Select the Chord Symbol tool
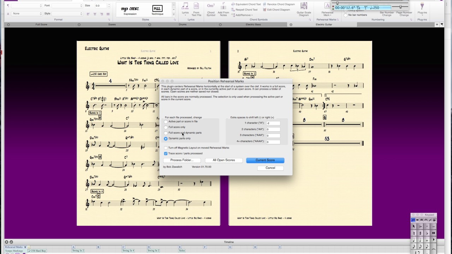This screenshot has height=254, width=452. [211, 10]
